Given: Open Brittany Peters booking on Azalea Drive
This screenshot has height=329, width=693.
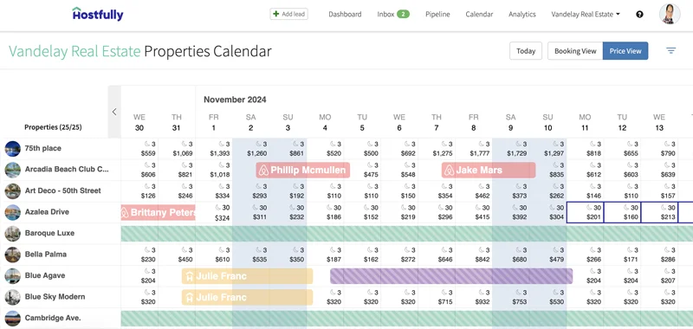Looking at the screenshot, I should (x=158, y=212).
